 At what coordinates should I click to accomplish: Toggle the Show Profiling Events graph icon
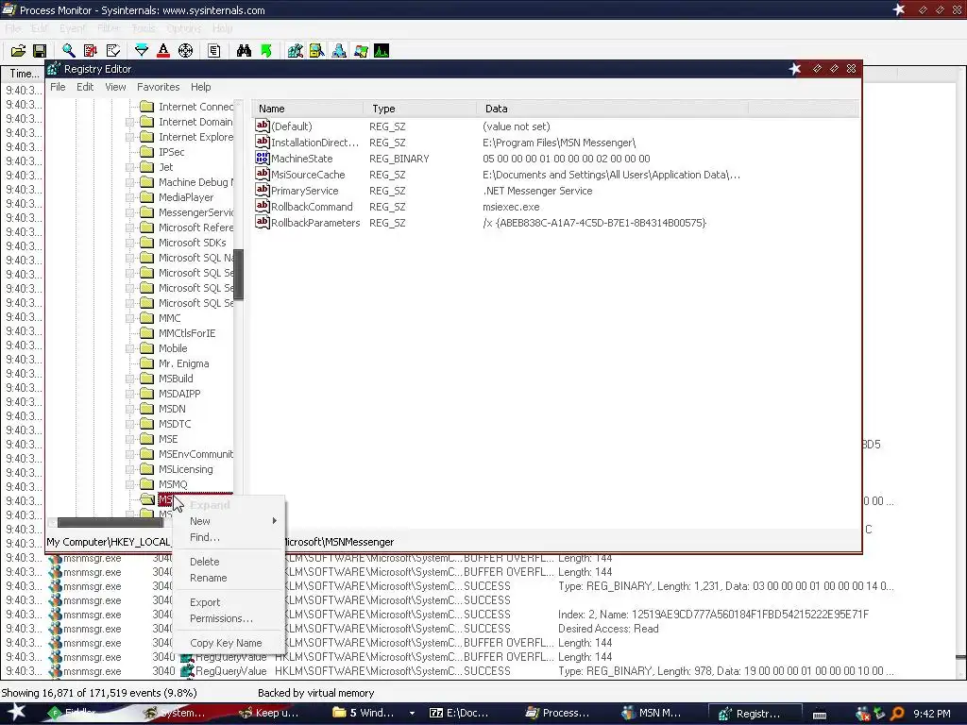[x=382, y=51]
